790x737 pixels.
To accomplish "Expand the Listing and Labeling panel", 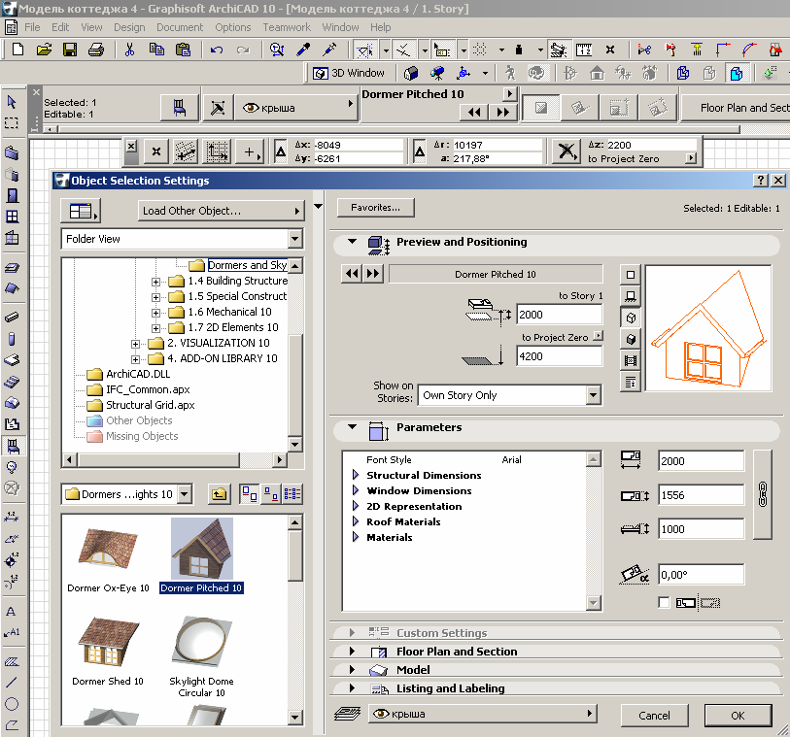I will pyautogui.click(x=352, y=687).
